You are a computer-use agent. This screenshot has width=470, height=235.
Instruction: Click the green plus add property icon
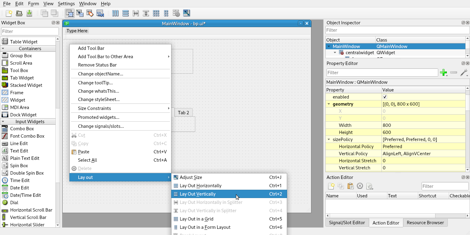point(443,73)
